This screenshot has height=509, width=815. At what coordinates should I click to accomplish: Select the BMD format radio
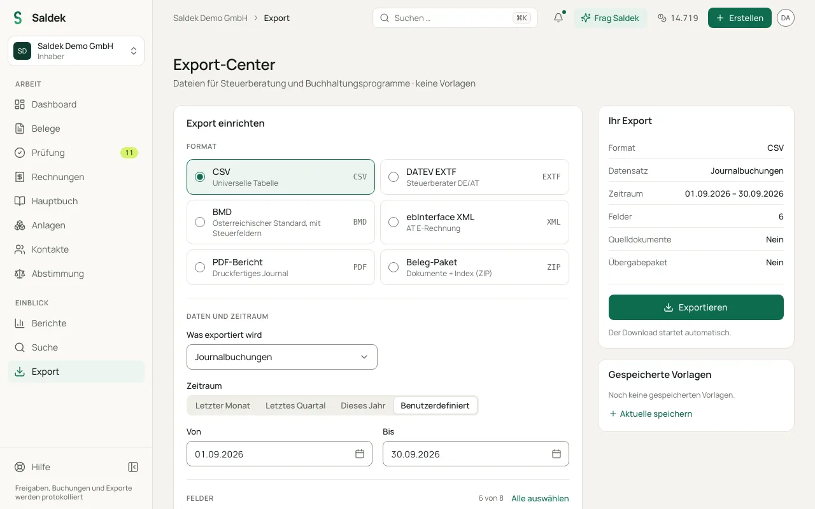coord(200,222)
